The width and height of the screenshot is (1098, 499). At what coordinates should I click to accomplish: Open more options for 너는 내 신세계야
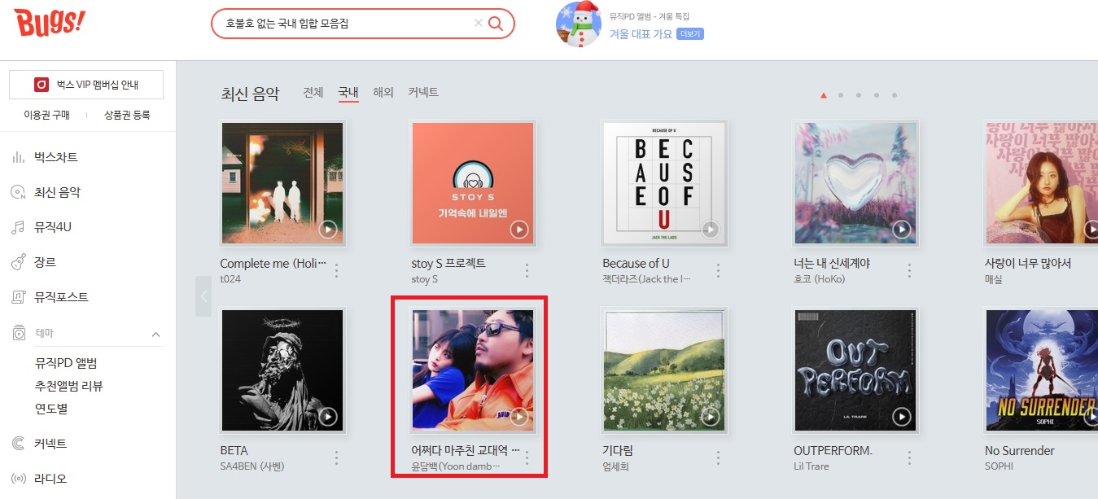910,270
